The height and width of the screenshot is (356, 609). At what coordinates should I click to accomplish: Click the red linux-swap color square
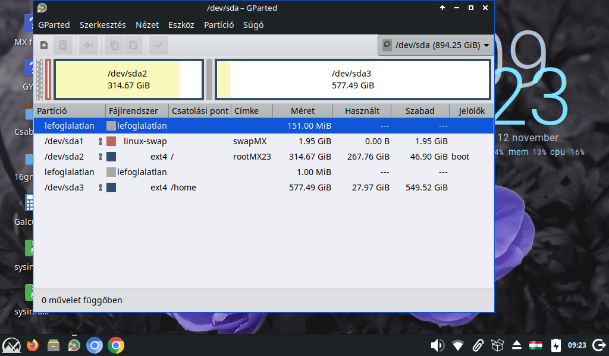coord(111,141)
